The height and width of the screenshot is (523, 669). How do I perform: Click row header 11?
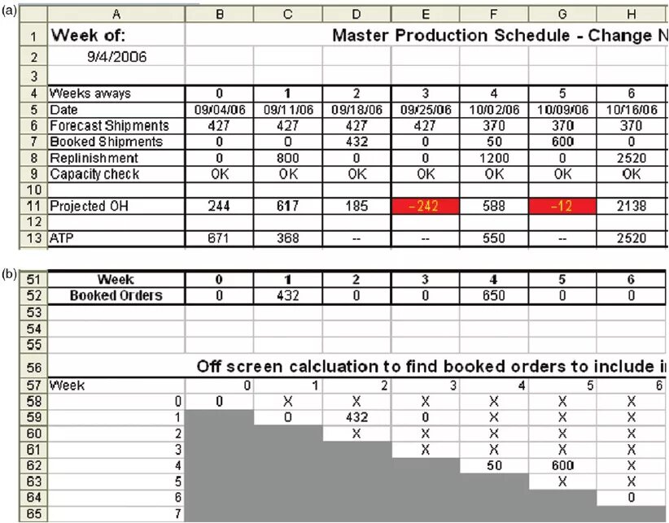pos(33,207)
